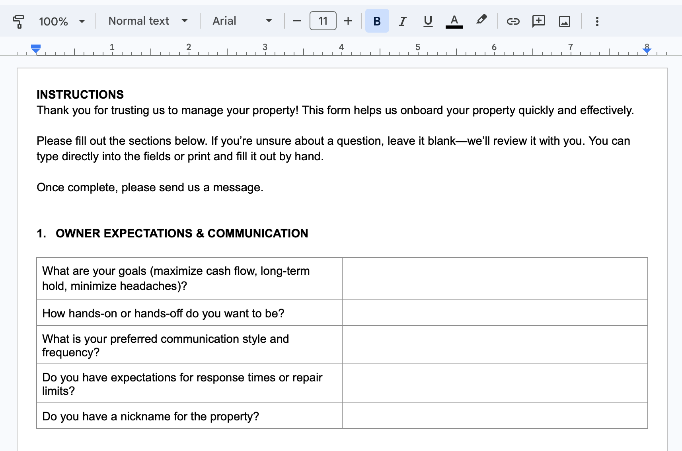Open the Arial font dropdown
Image resolution: width=682 pixels, height=451 pixels.
(242, 21)
